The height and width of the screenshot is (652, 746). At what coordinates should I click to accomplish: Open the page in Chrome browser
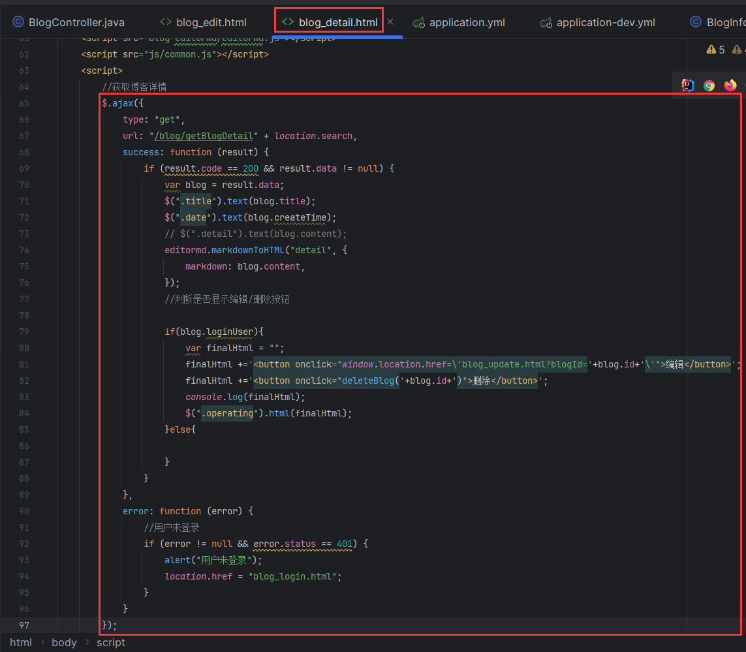pyautogui.click(x=709, y=85)
